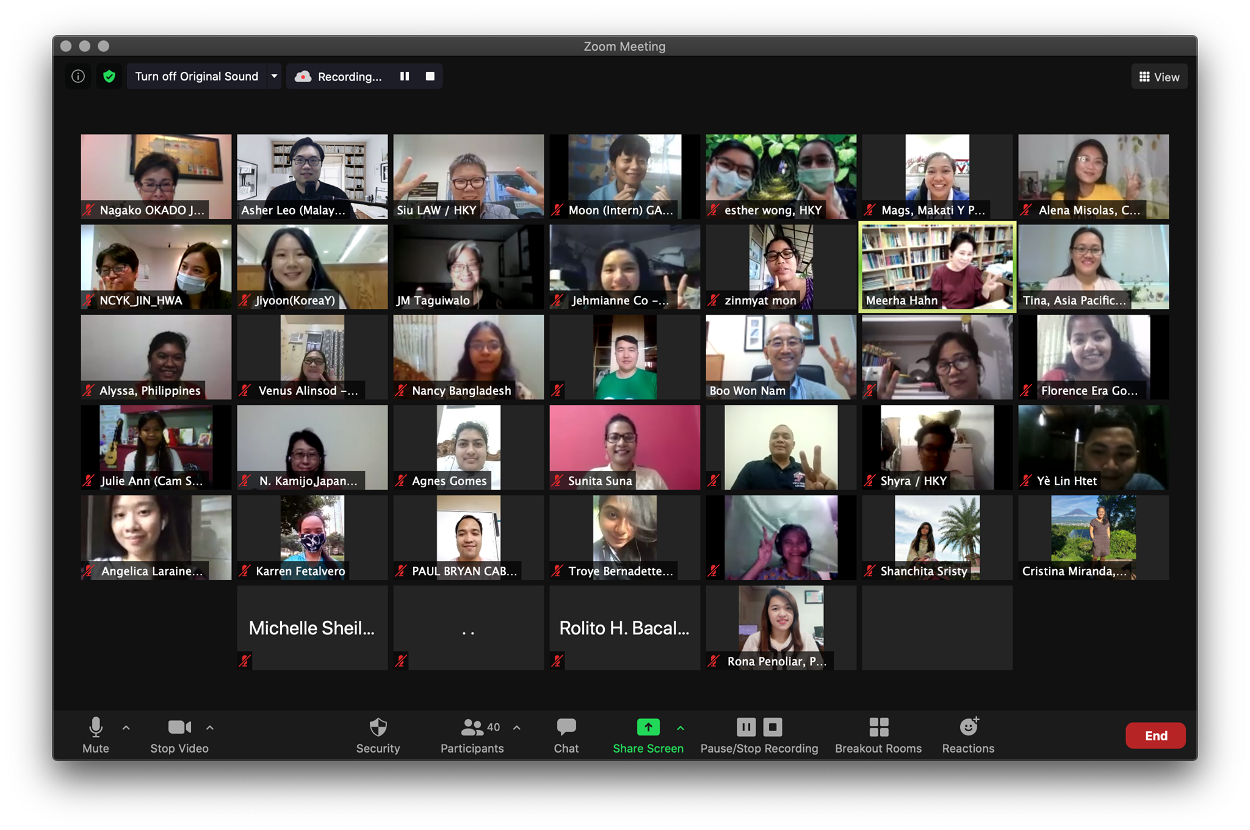
Task: Pause recording in bottom toolbar
Action: coord(746,727)
